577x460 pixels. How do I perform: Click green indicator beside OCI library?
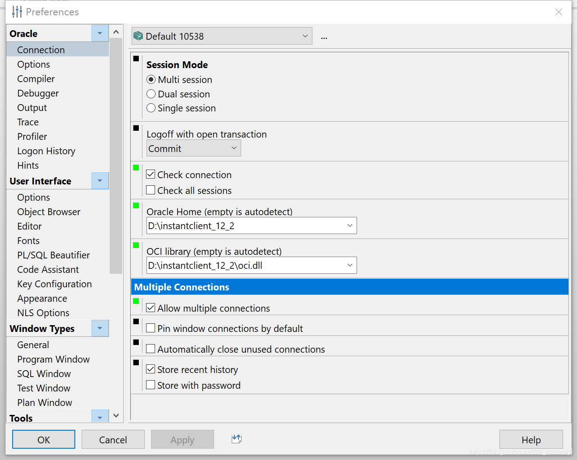coord(136,245)
